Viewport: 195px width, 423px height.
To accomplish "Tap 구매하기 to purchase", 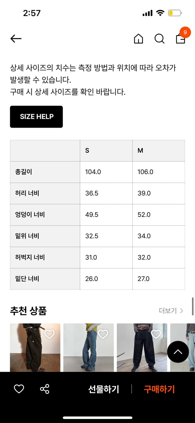I will pyautogui.click(x=159, y=389).
